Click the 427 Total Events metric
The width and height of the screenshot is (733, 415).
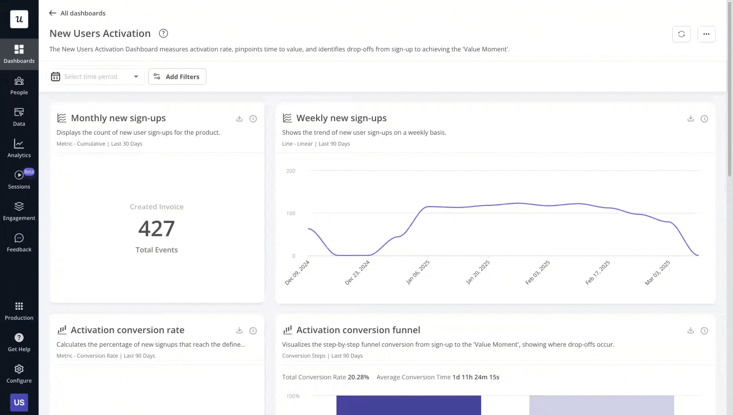pos(157,228)
